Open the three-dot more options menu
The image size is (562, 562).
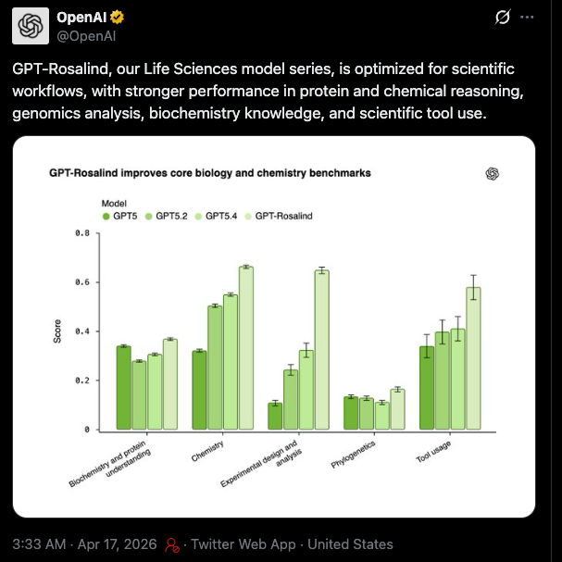(x=527, y=17)
